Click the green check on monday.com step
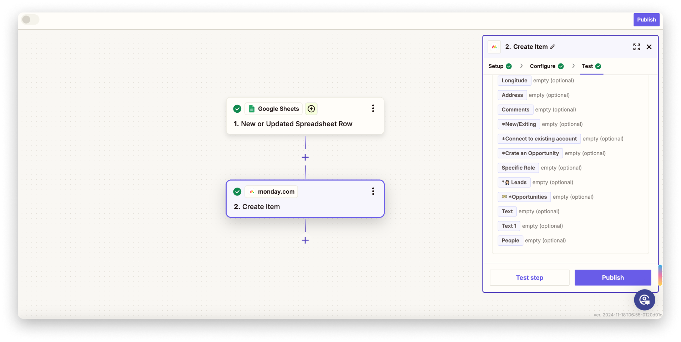Image resolution: width=681 pixels, height=342 pixels. point(237,192)
